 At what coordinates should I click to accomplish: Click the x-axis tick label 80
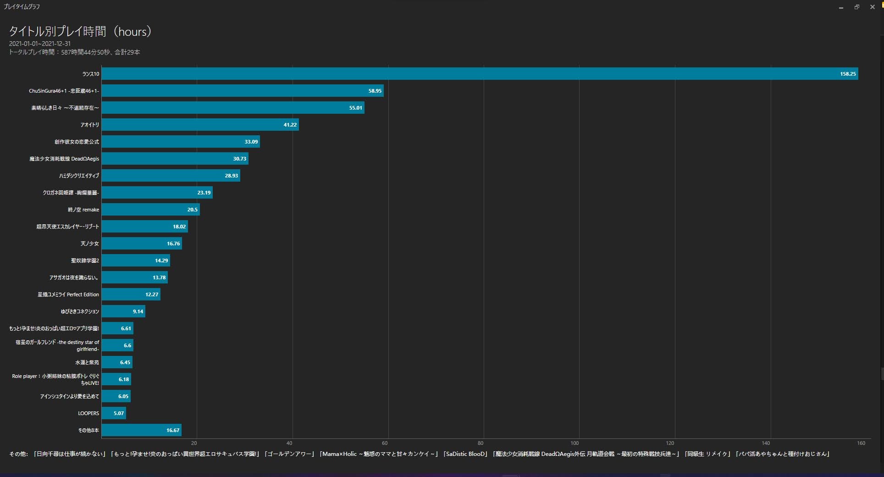pos(481,443)
